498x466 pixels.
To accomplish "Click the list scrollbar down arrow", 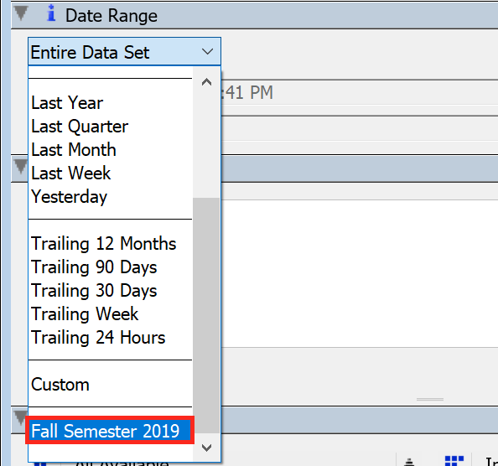I will (x=206, y=448).
